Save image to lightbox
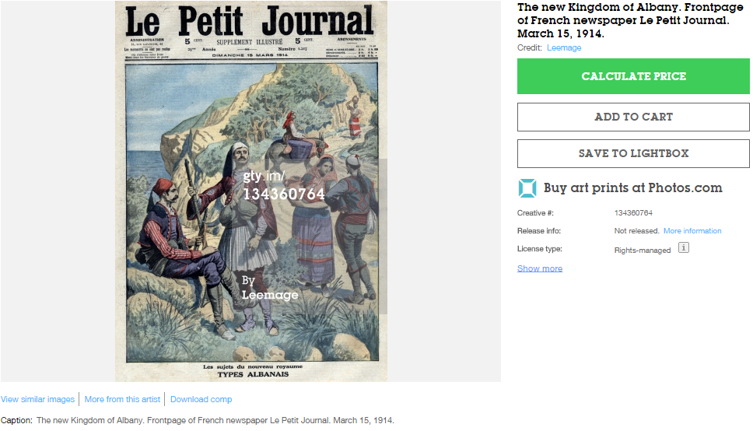 (x=633, y=153)
